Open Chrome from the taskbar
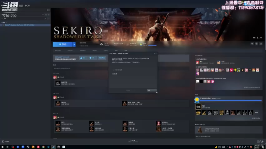 [x=43, y=147]
